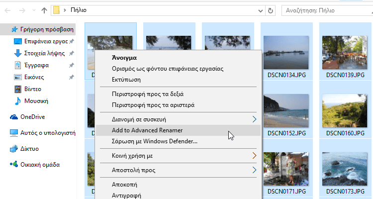Click the Αναζήτηση: Πήλιο search box
Image resolution: width=373 pixels, height=199 pixels.
(327, 10)
